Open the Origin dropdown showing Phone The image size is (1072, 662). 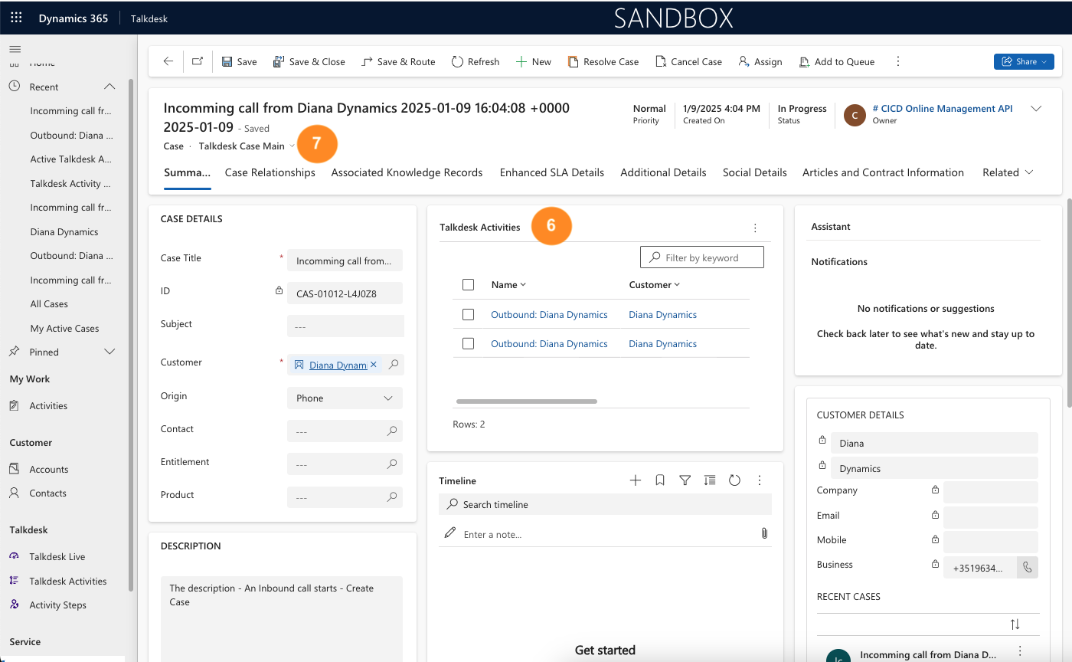(345, 398)
